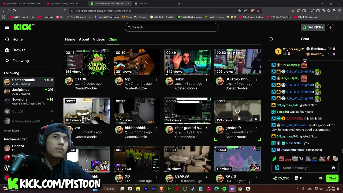Screen dimensions: 343x193
Task: Toggle notifications for offline channel GNomarbinky999
Action: pyautogui.click(x=51, y=121)
